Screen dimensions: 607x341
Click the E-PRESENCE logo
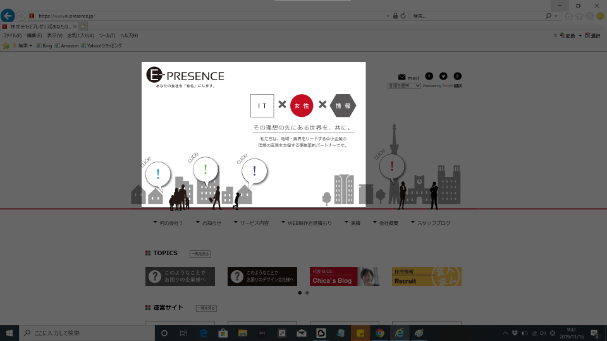click(185, 76)
